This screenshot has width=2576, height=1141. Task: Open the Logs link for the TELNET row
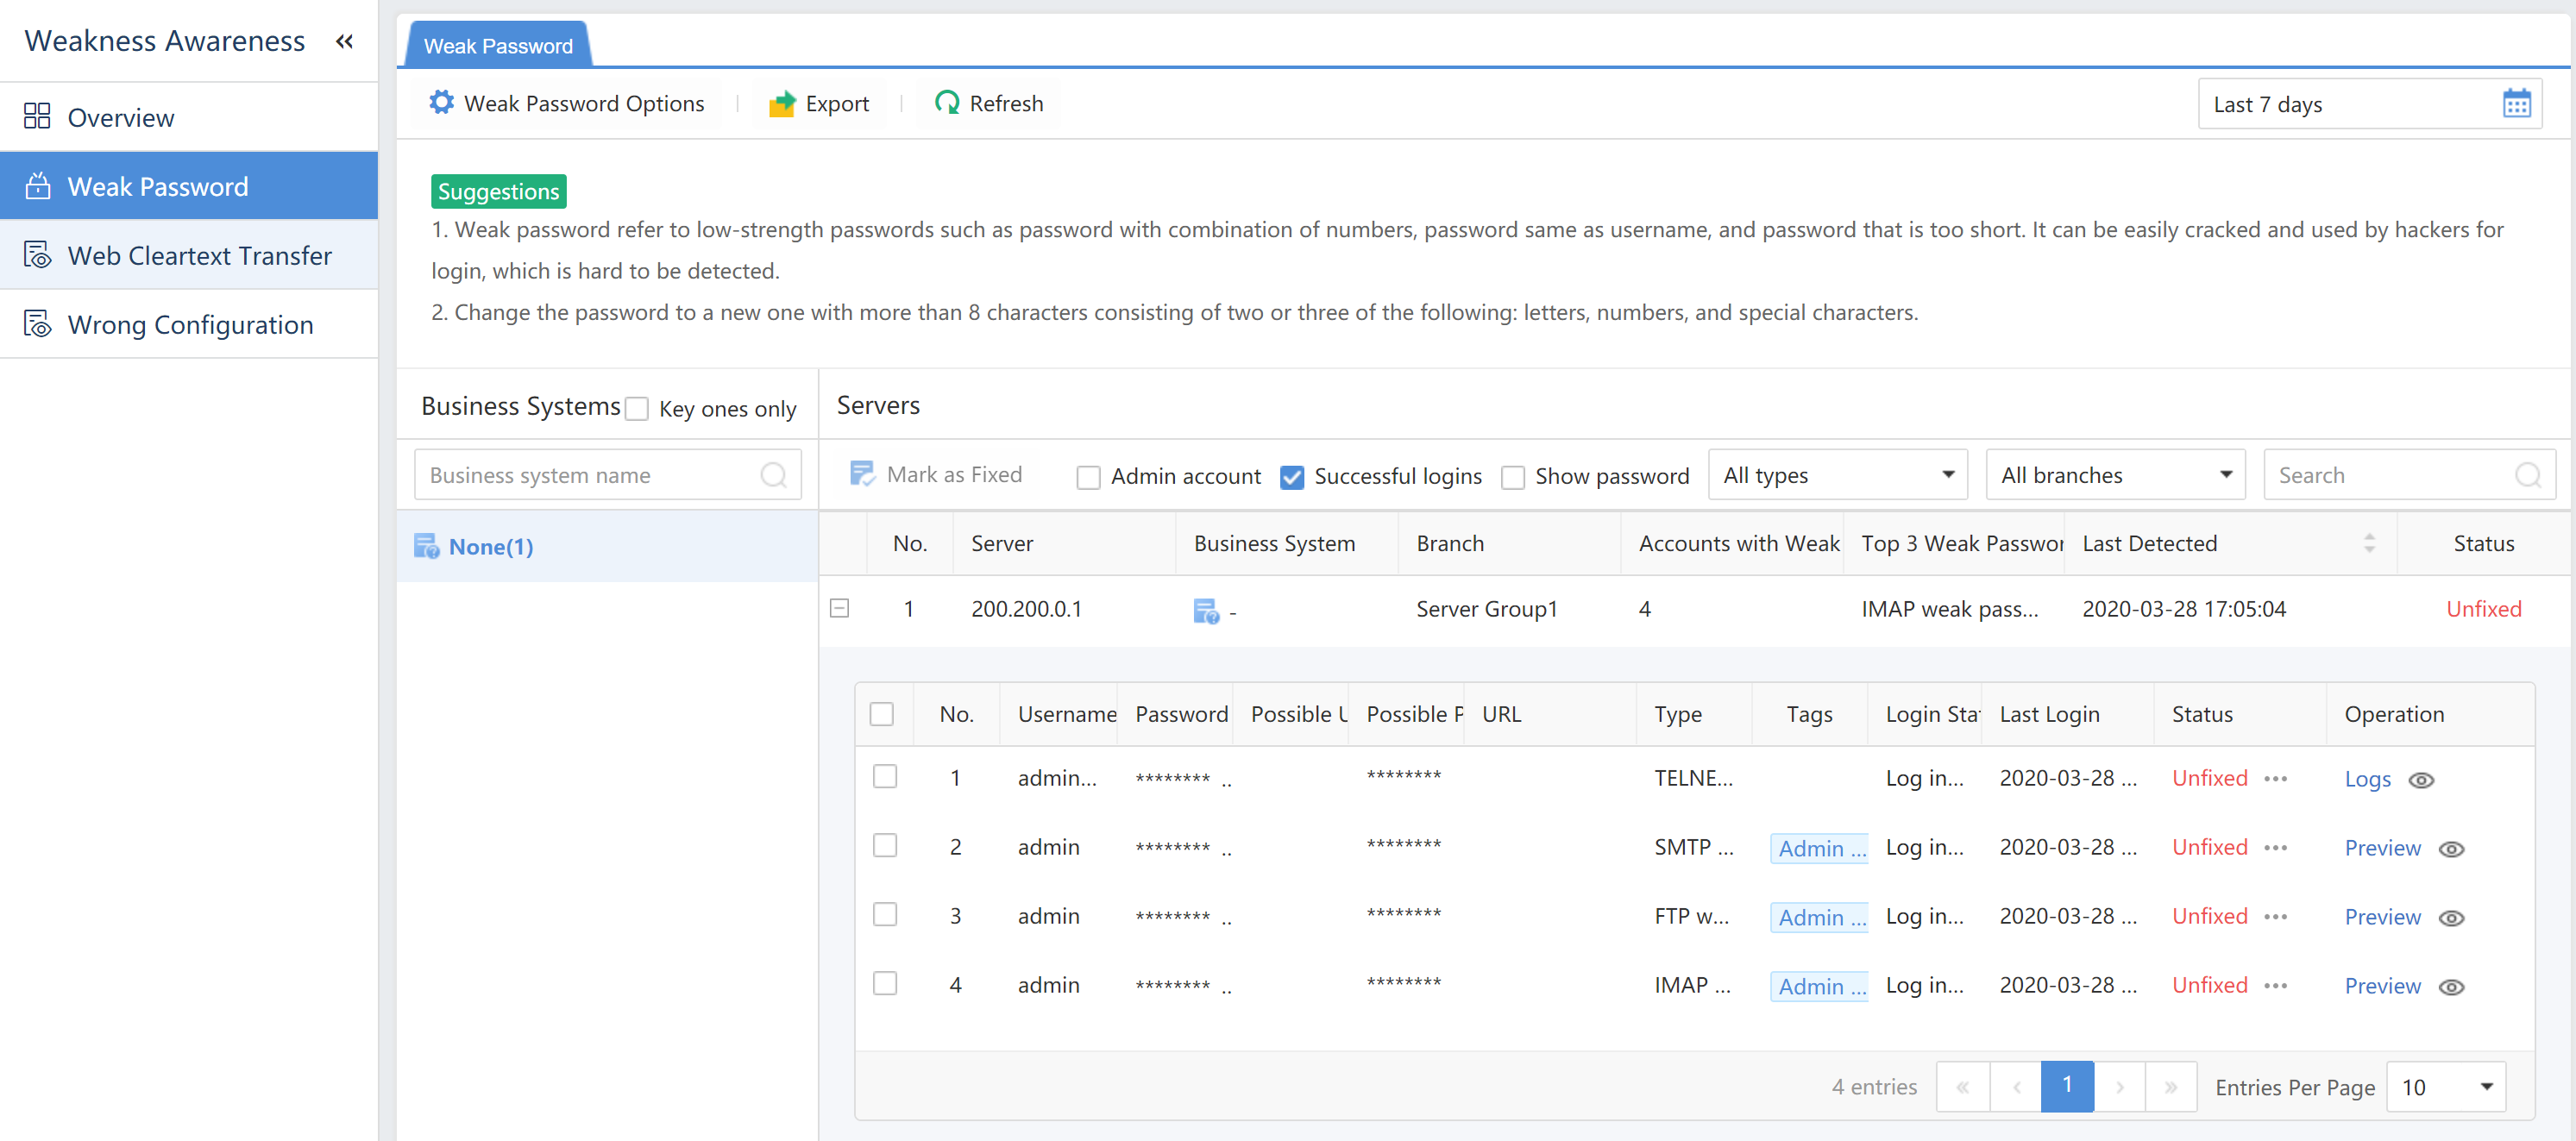2366,780
